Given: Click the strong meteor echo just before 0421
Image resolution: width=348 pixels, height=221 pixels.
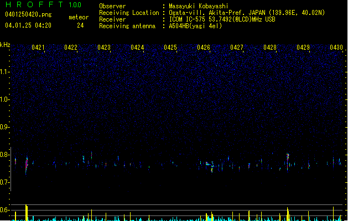Looking at the screenshot, I should (x=27, y=165).
